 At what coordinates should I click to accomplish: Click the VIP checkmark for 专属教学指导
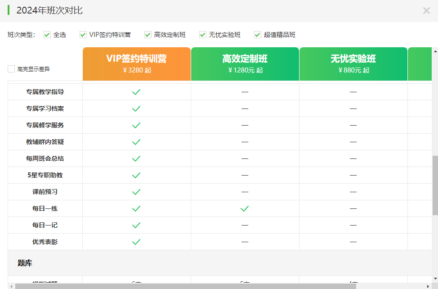click(x=136, y=92)
